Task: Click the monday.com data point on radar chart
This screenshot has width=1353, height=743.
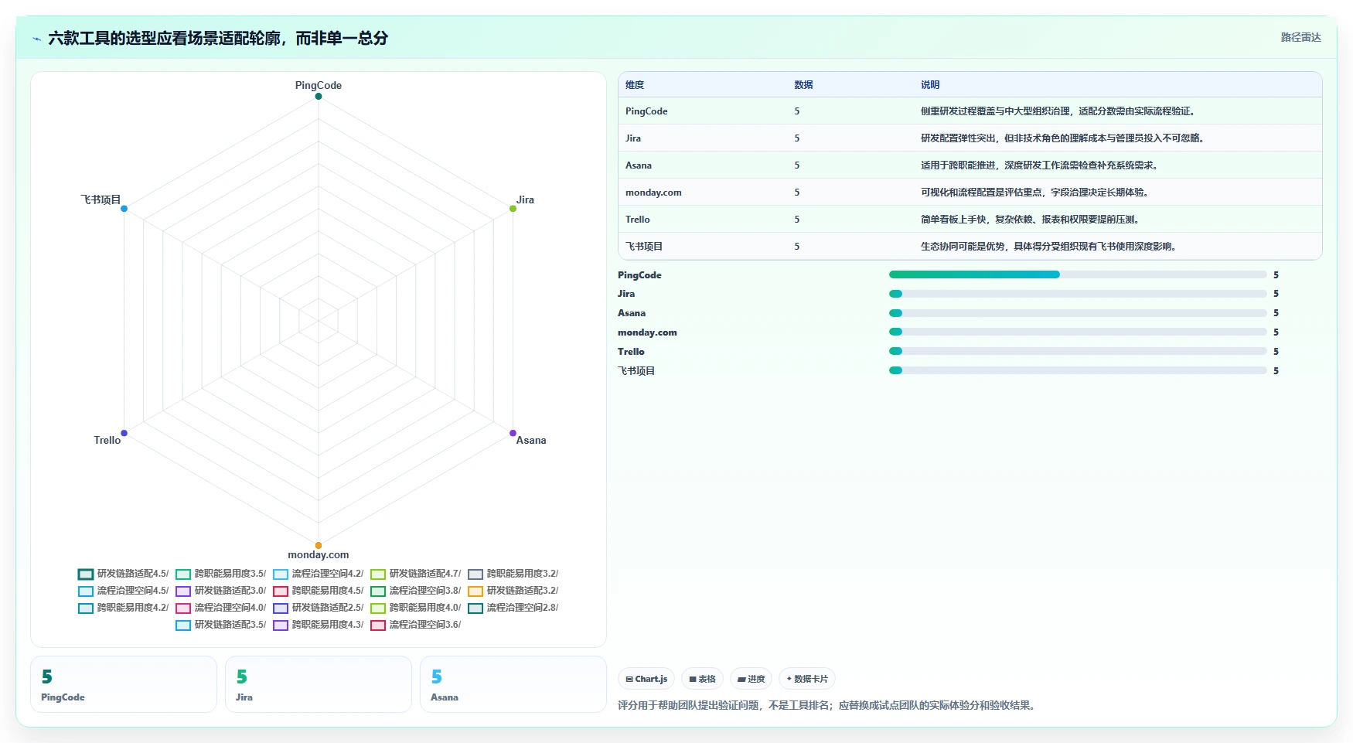Action: click(319, 545)
